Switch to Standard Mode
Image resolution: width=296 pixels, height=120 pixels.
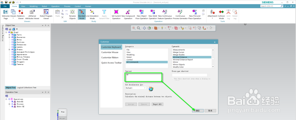(82, 14)
